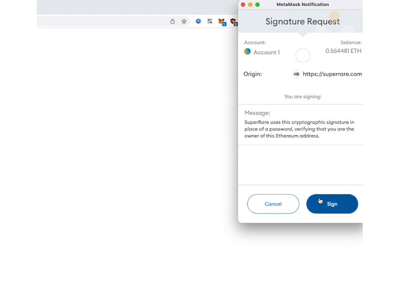400x284 pixels.
Task: Click the MetaMask Notification window title
Action: coord(302,4)
